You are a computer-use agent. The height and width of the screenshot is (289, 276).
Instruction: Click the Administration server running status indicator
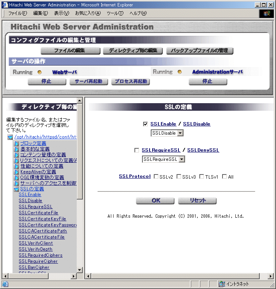(180, 72)
